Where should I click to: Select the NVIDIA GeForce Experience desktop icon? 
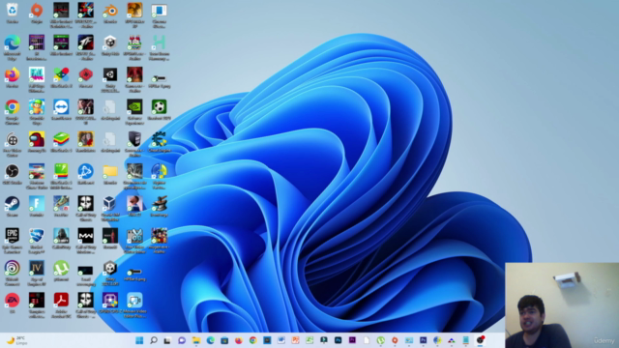134,112
